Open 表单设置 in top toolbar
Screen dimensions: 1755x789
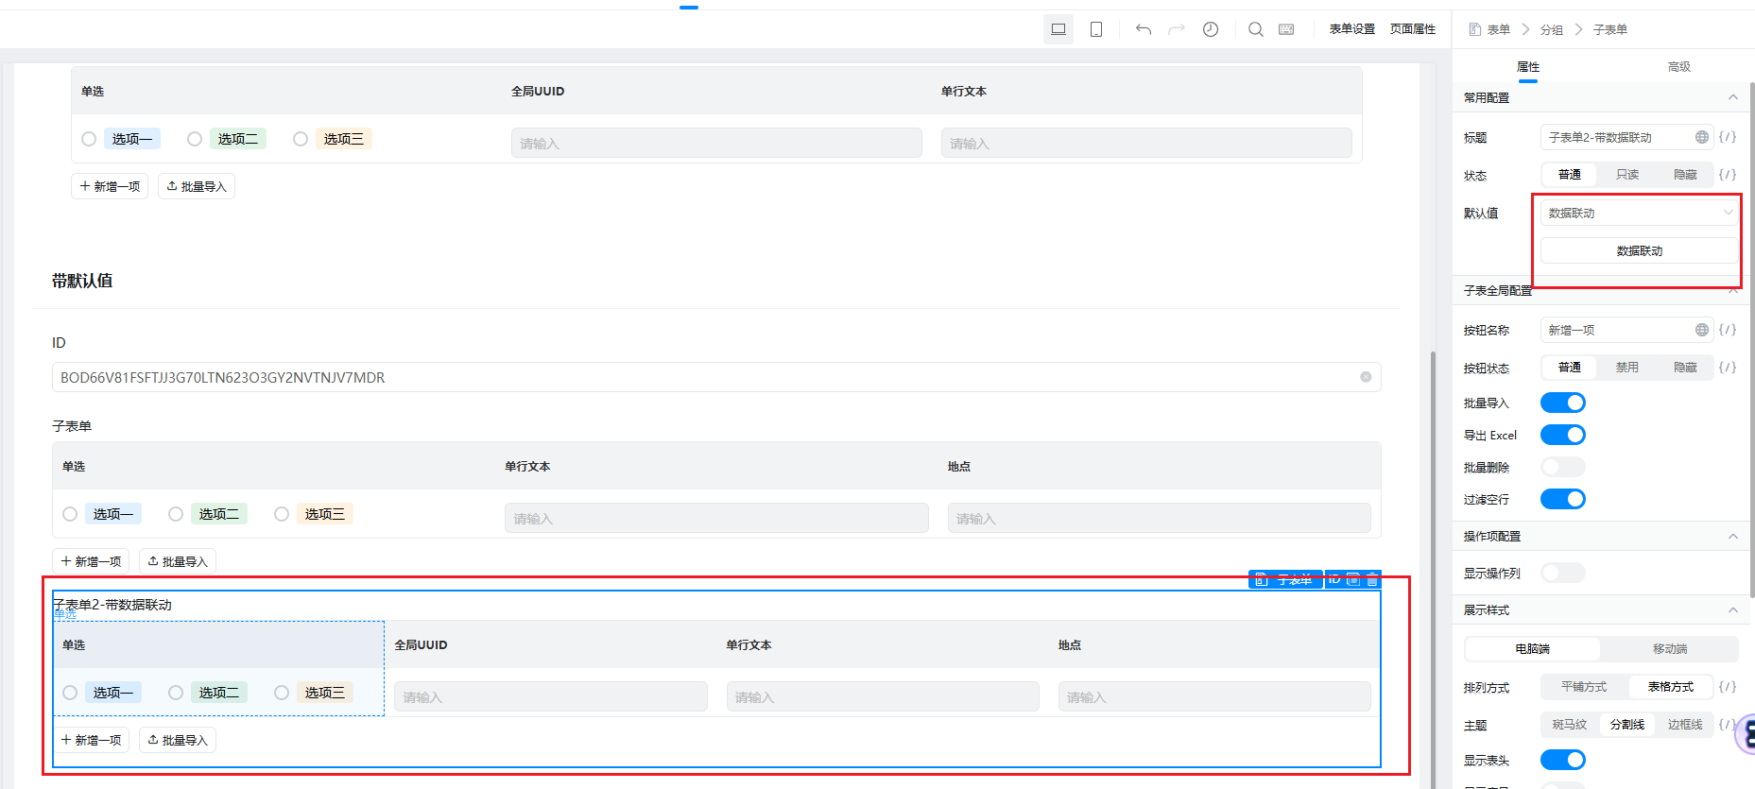1352,29
